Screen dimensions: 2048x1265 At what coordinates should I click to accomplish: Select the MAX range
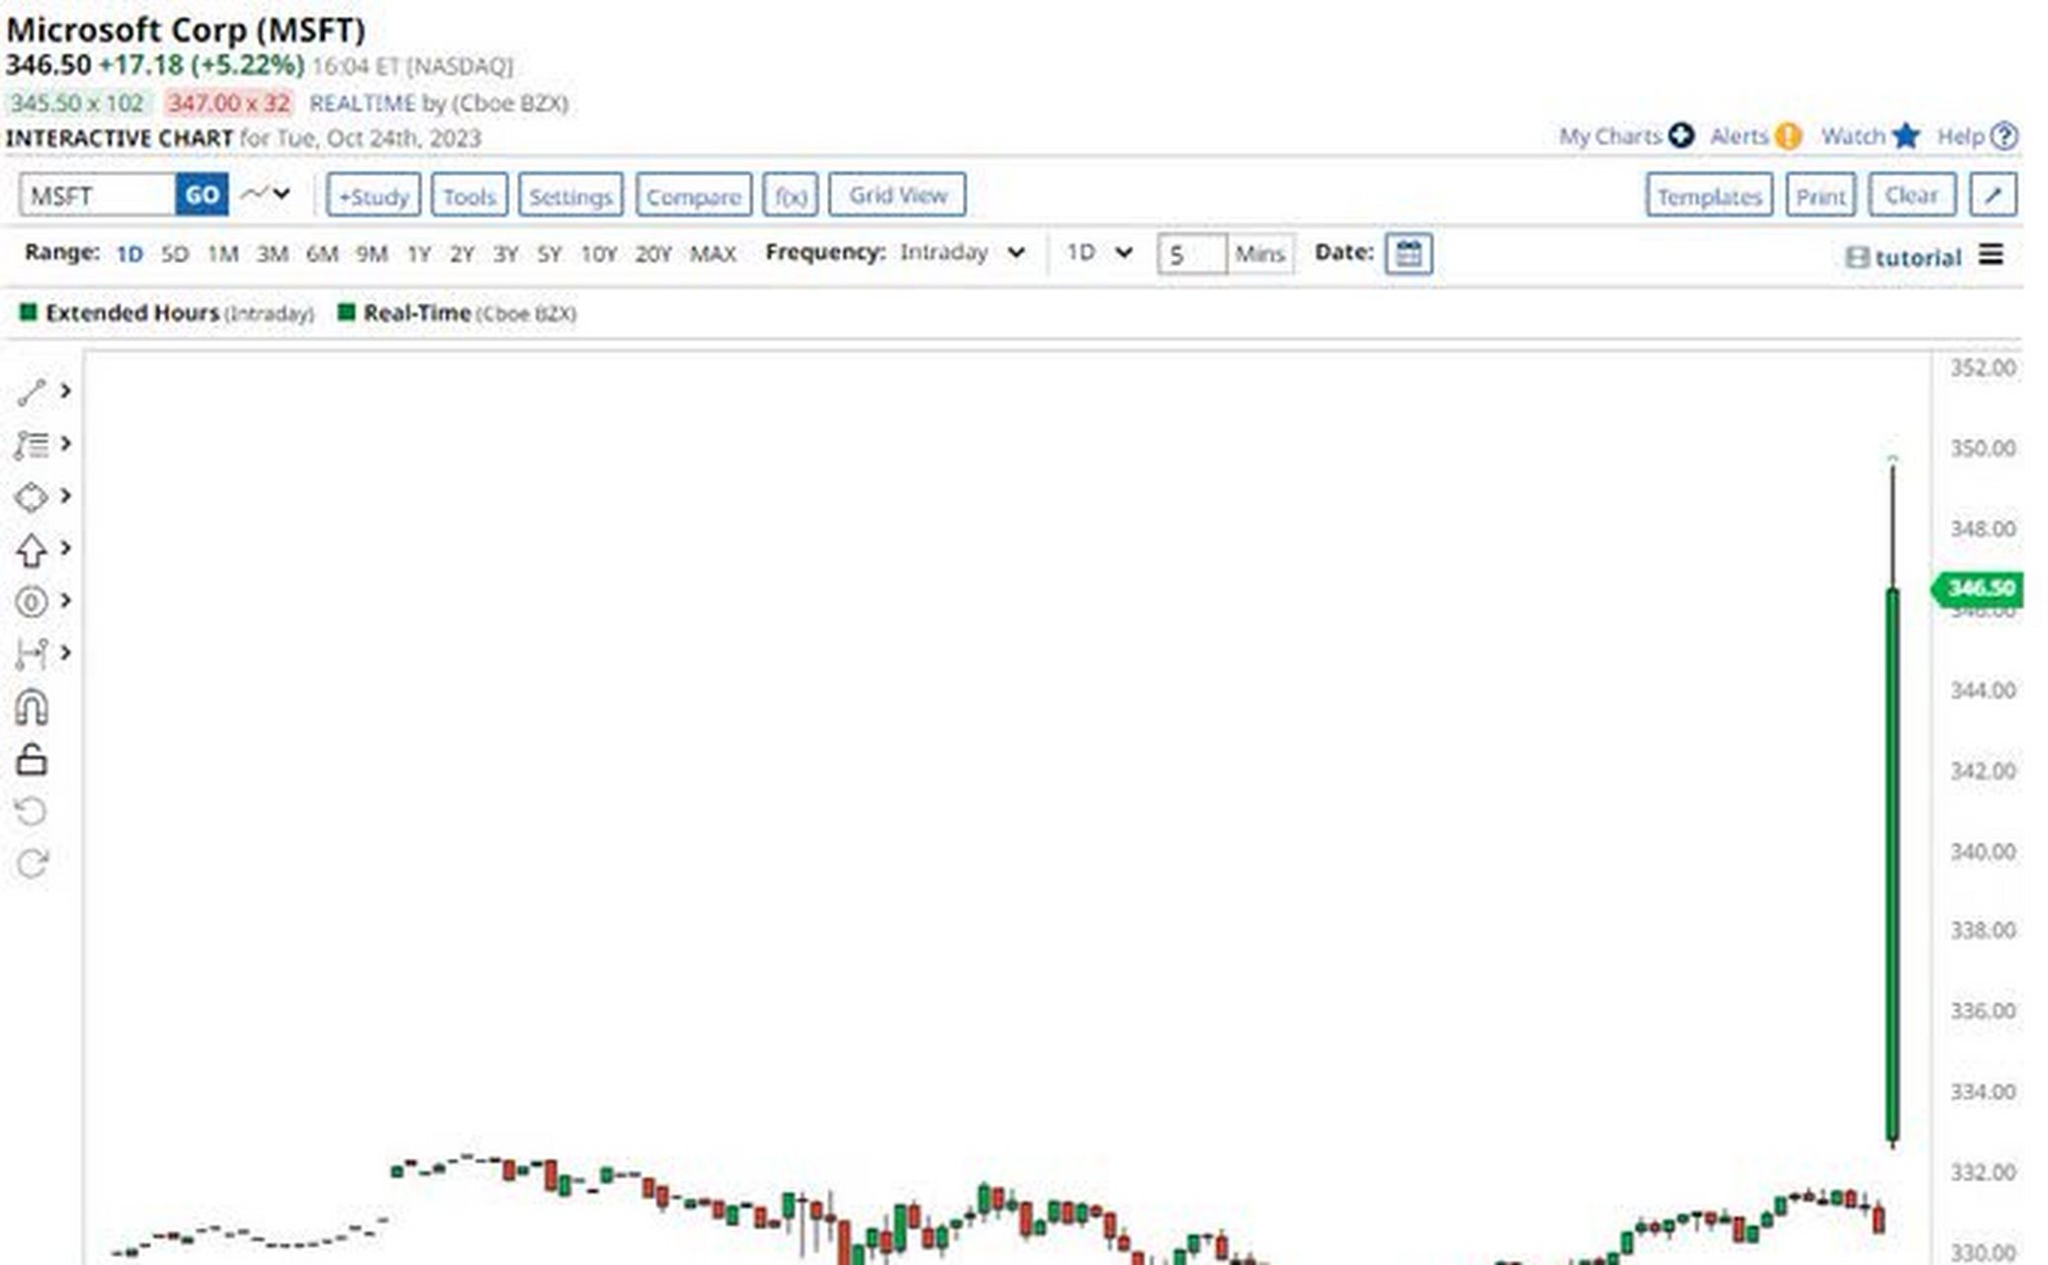tap(713, 254)
